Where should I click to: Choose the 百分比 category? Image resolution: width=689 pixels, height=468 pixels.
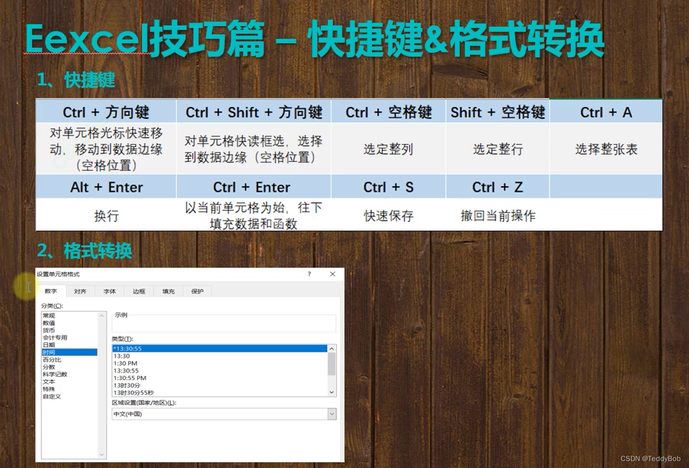(55, 360)
